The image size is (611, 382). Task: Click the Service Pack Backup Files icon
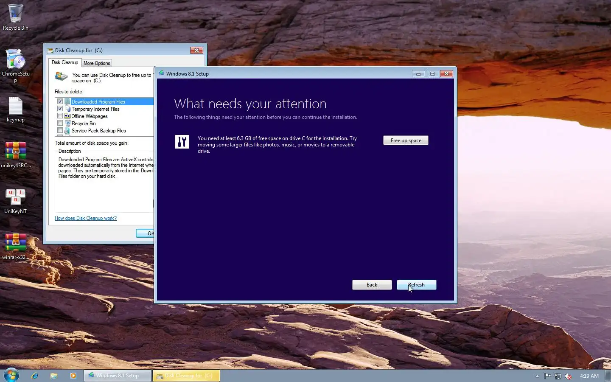67,130
